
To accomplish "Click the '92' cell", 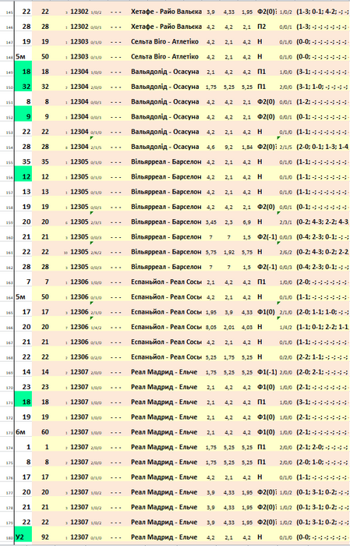I will tap(45, 537).
